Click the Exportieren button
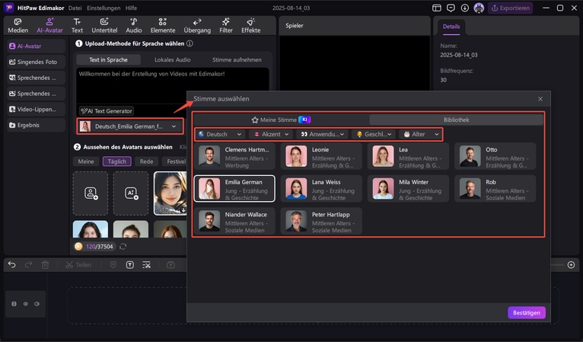 (511, 8)
